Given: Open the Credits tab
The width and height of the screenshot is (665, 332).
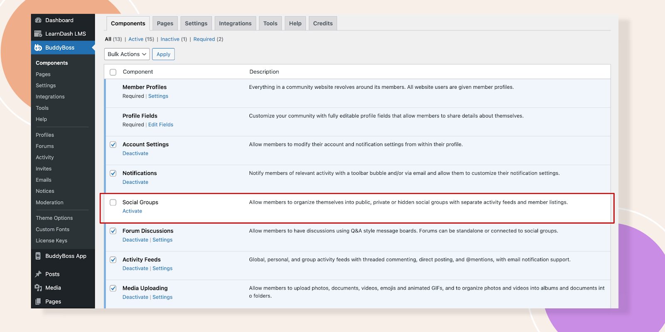Looking at the screenshot, I should [323, 24].
